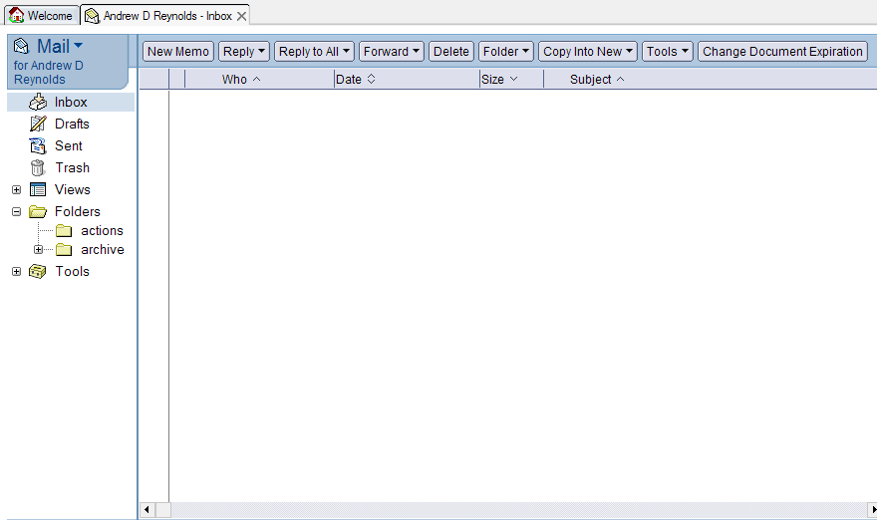
Task: Sort messages by Date column header
Action: [356, 80]
